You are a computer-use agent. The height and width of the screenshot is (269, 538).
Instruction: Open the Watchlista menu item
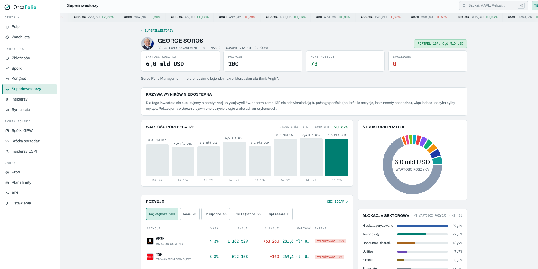[x=29, y=37]
